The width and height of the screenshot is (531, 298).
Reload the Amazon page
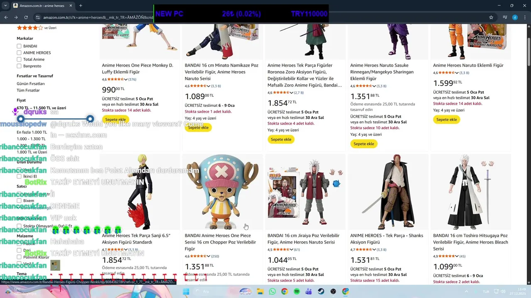coord(26,17)
